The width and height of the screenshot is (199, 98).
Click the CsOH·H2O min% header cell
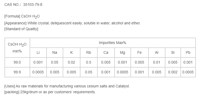pos(17,48)
